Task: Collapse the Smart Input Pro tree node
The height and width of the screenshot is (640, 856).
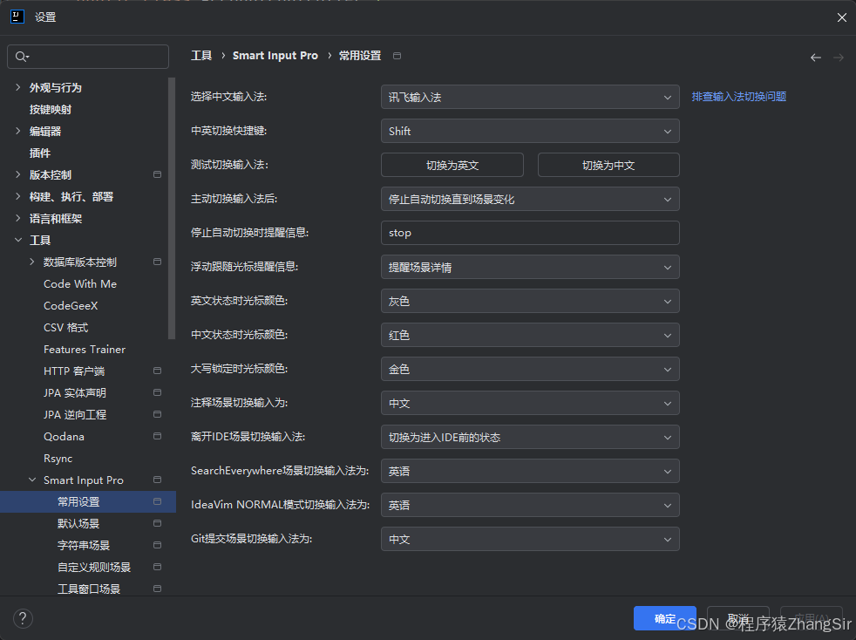Action: point(32,480)
